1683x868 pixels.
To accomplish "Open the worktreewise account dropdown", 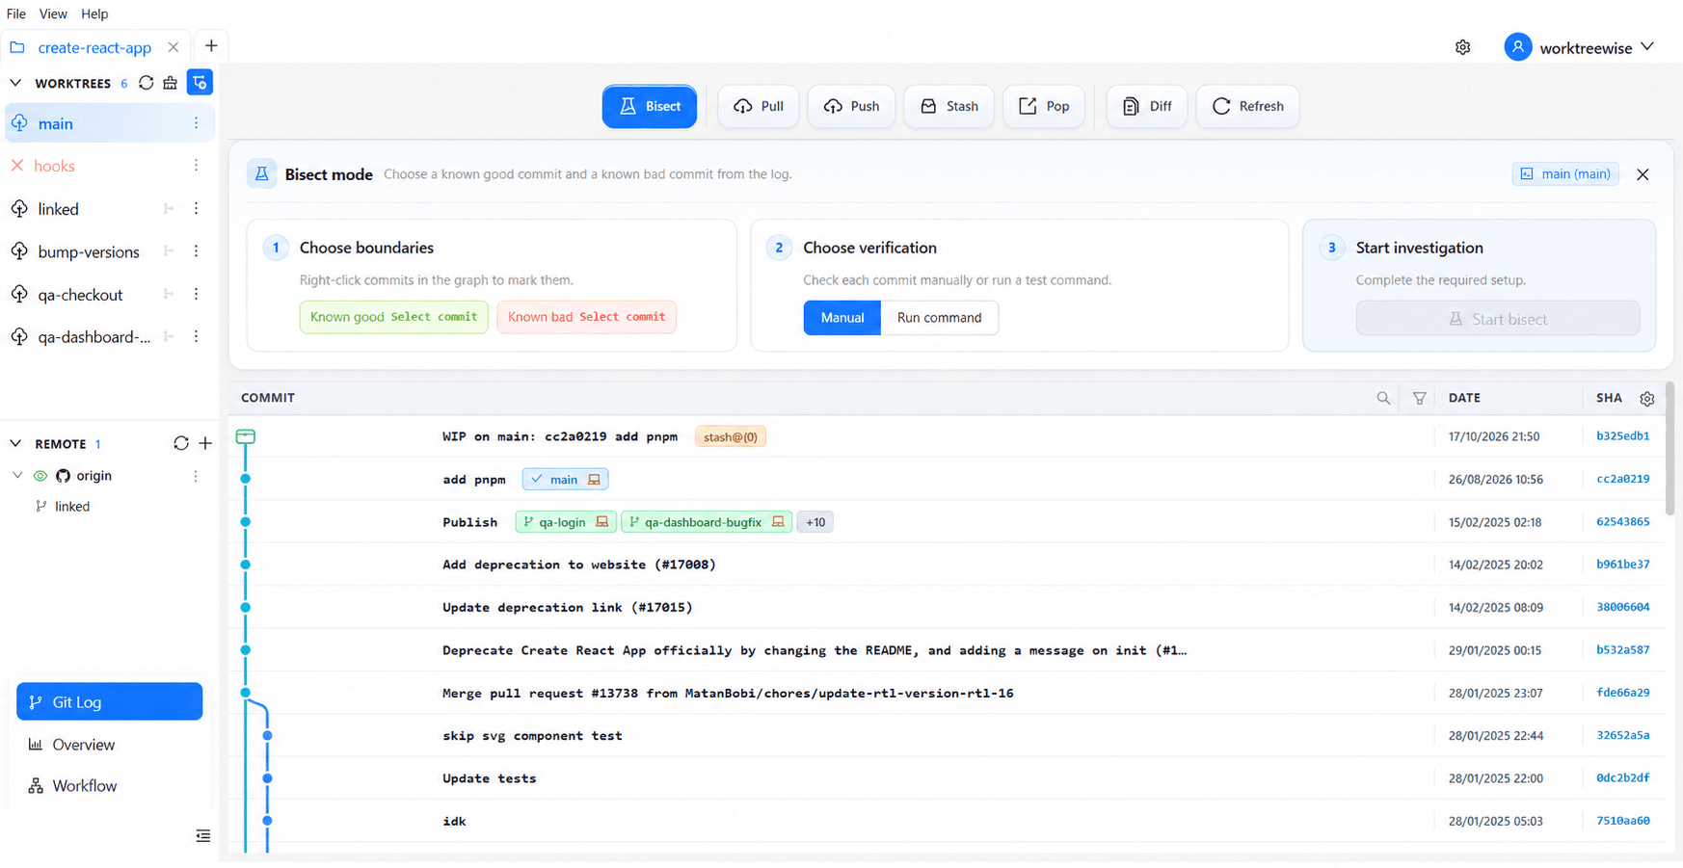I will [x=1579, y=47].
